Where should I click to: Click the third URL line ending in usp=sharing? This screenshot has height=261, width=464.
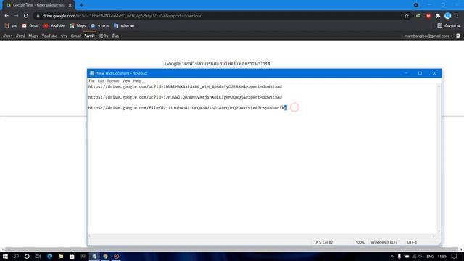[188, 108]
